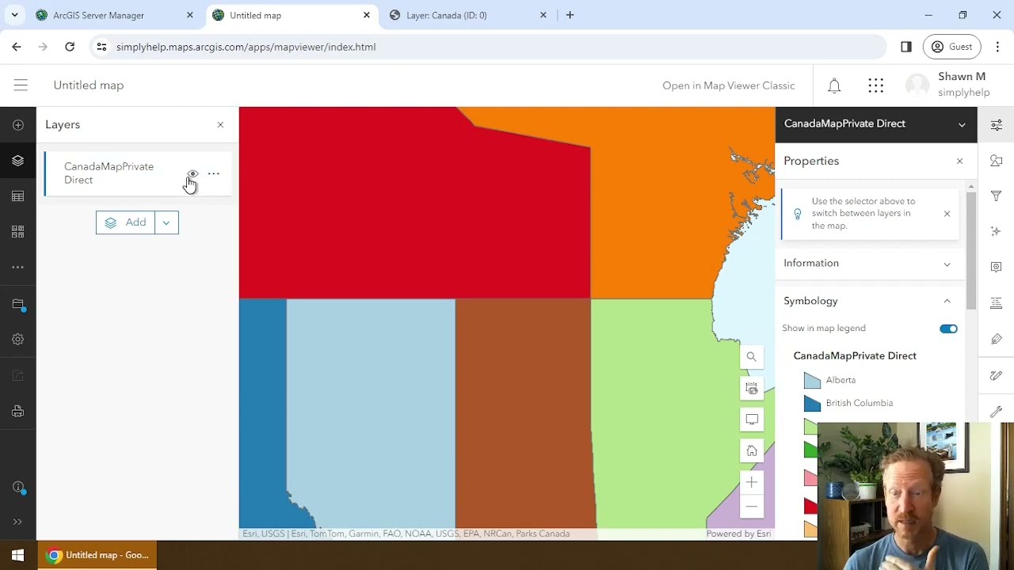Collapse the Symbology section
Viewport: 1014px width, 570px height.
click(870, 301)
